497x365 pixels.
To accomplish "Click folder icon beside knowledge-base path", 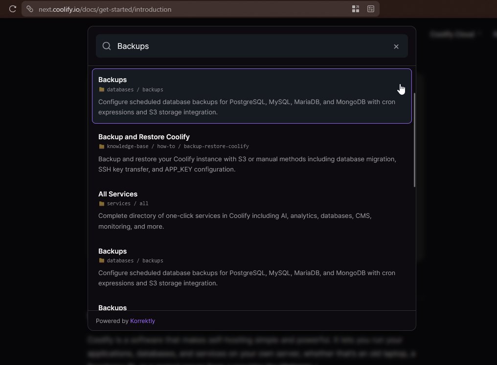I will pyautogui.click(x=102, y=147).
